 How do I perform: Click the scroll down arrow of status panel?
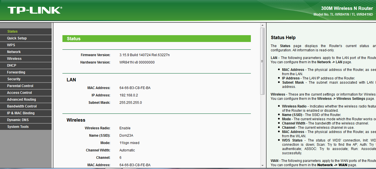(262, 165)
